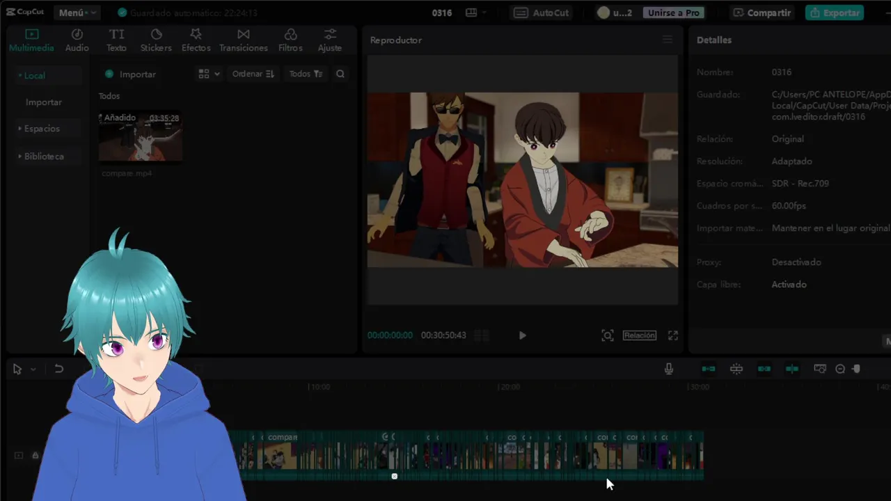Click the Unirse a Pro button
The width and height of the screenshot is (891, 501).
click(673, 13)
